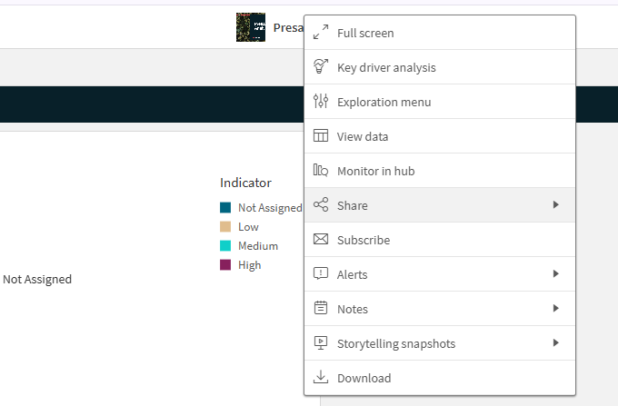Toggle the Medium indicator legend item
618x406 pixels.
257,246
